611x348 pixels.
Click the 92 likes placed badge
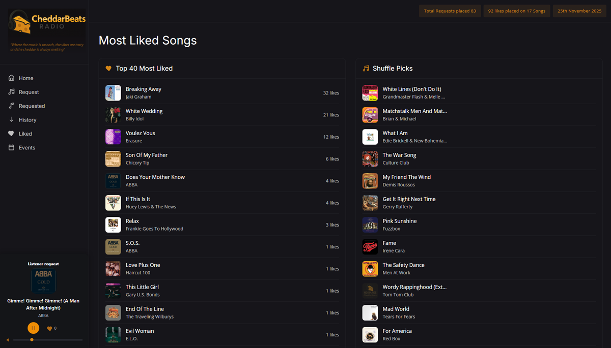click(516, 11)
